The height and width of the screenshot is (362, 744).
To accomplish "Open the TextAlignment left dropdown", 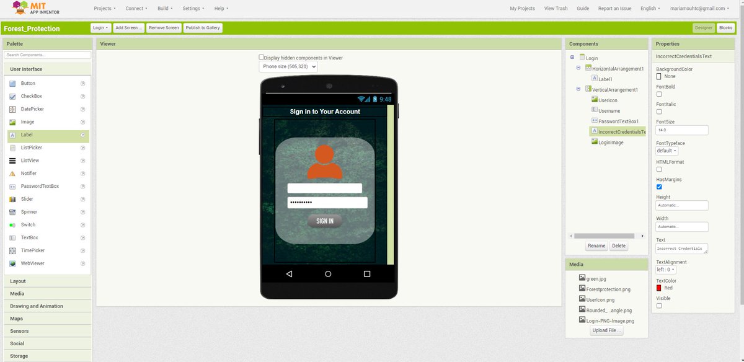I will [666, 270].
